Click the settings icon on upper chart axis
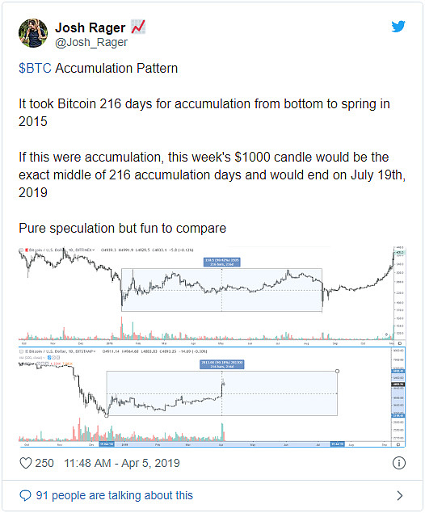The width and height of the screenshot is (425, 513). click(399, 343)
